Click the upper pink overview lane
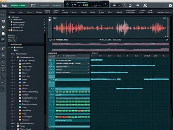The width and height of the screenshot is (173, 130). [x=110, y=44]
